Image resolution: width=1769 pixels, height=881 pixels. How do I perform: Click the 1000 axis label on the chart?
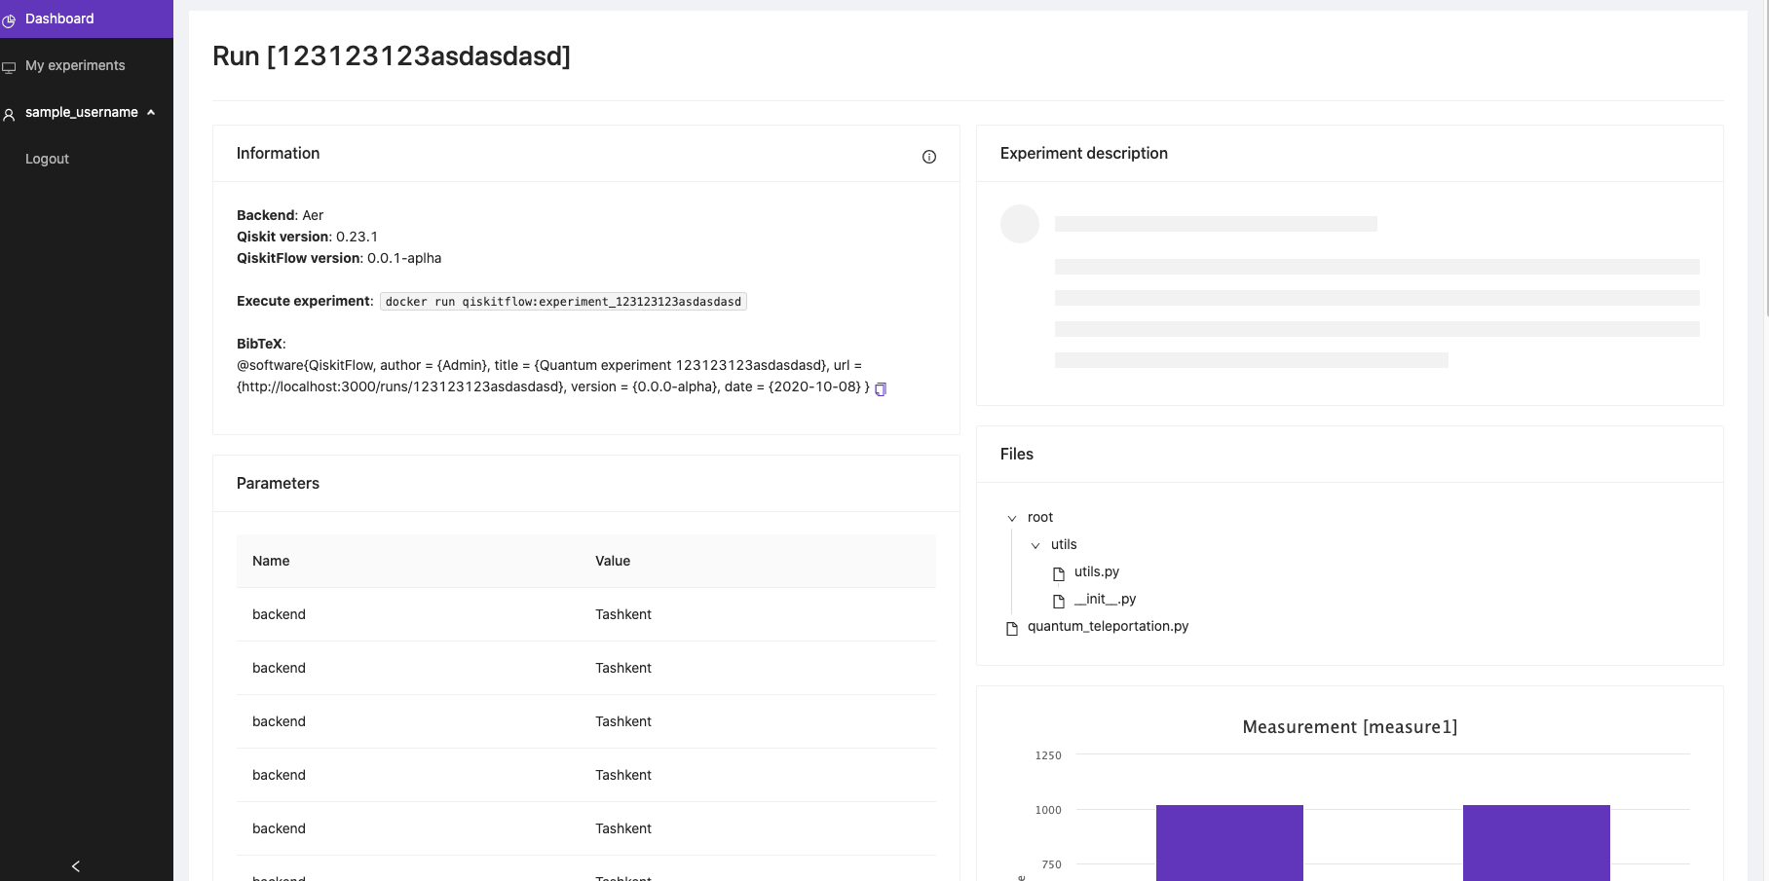click(x=1048, y=810)
